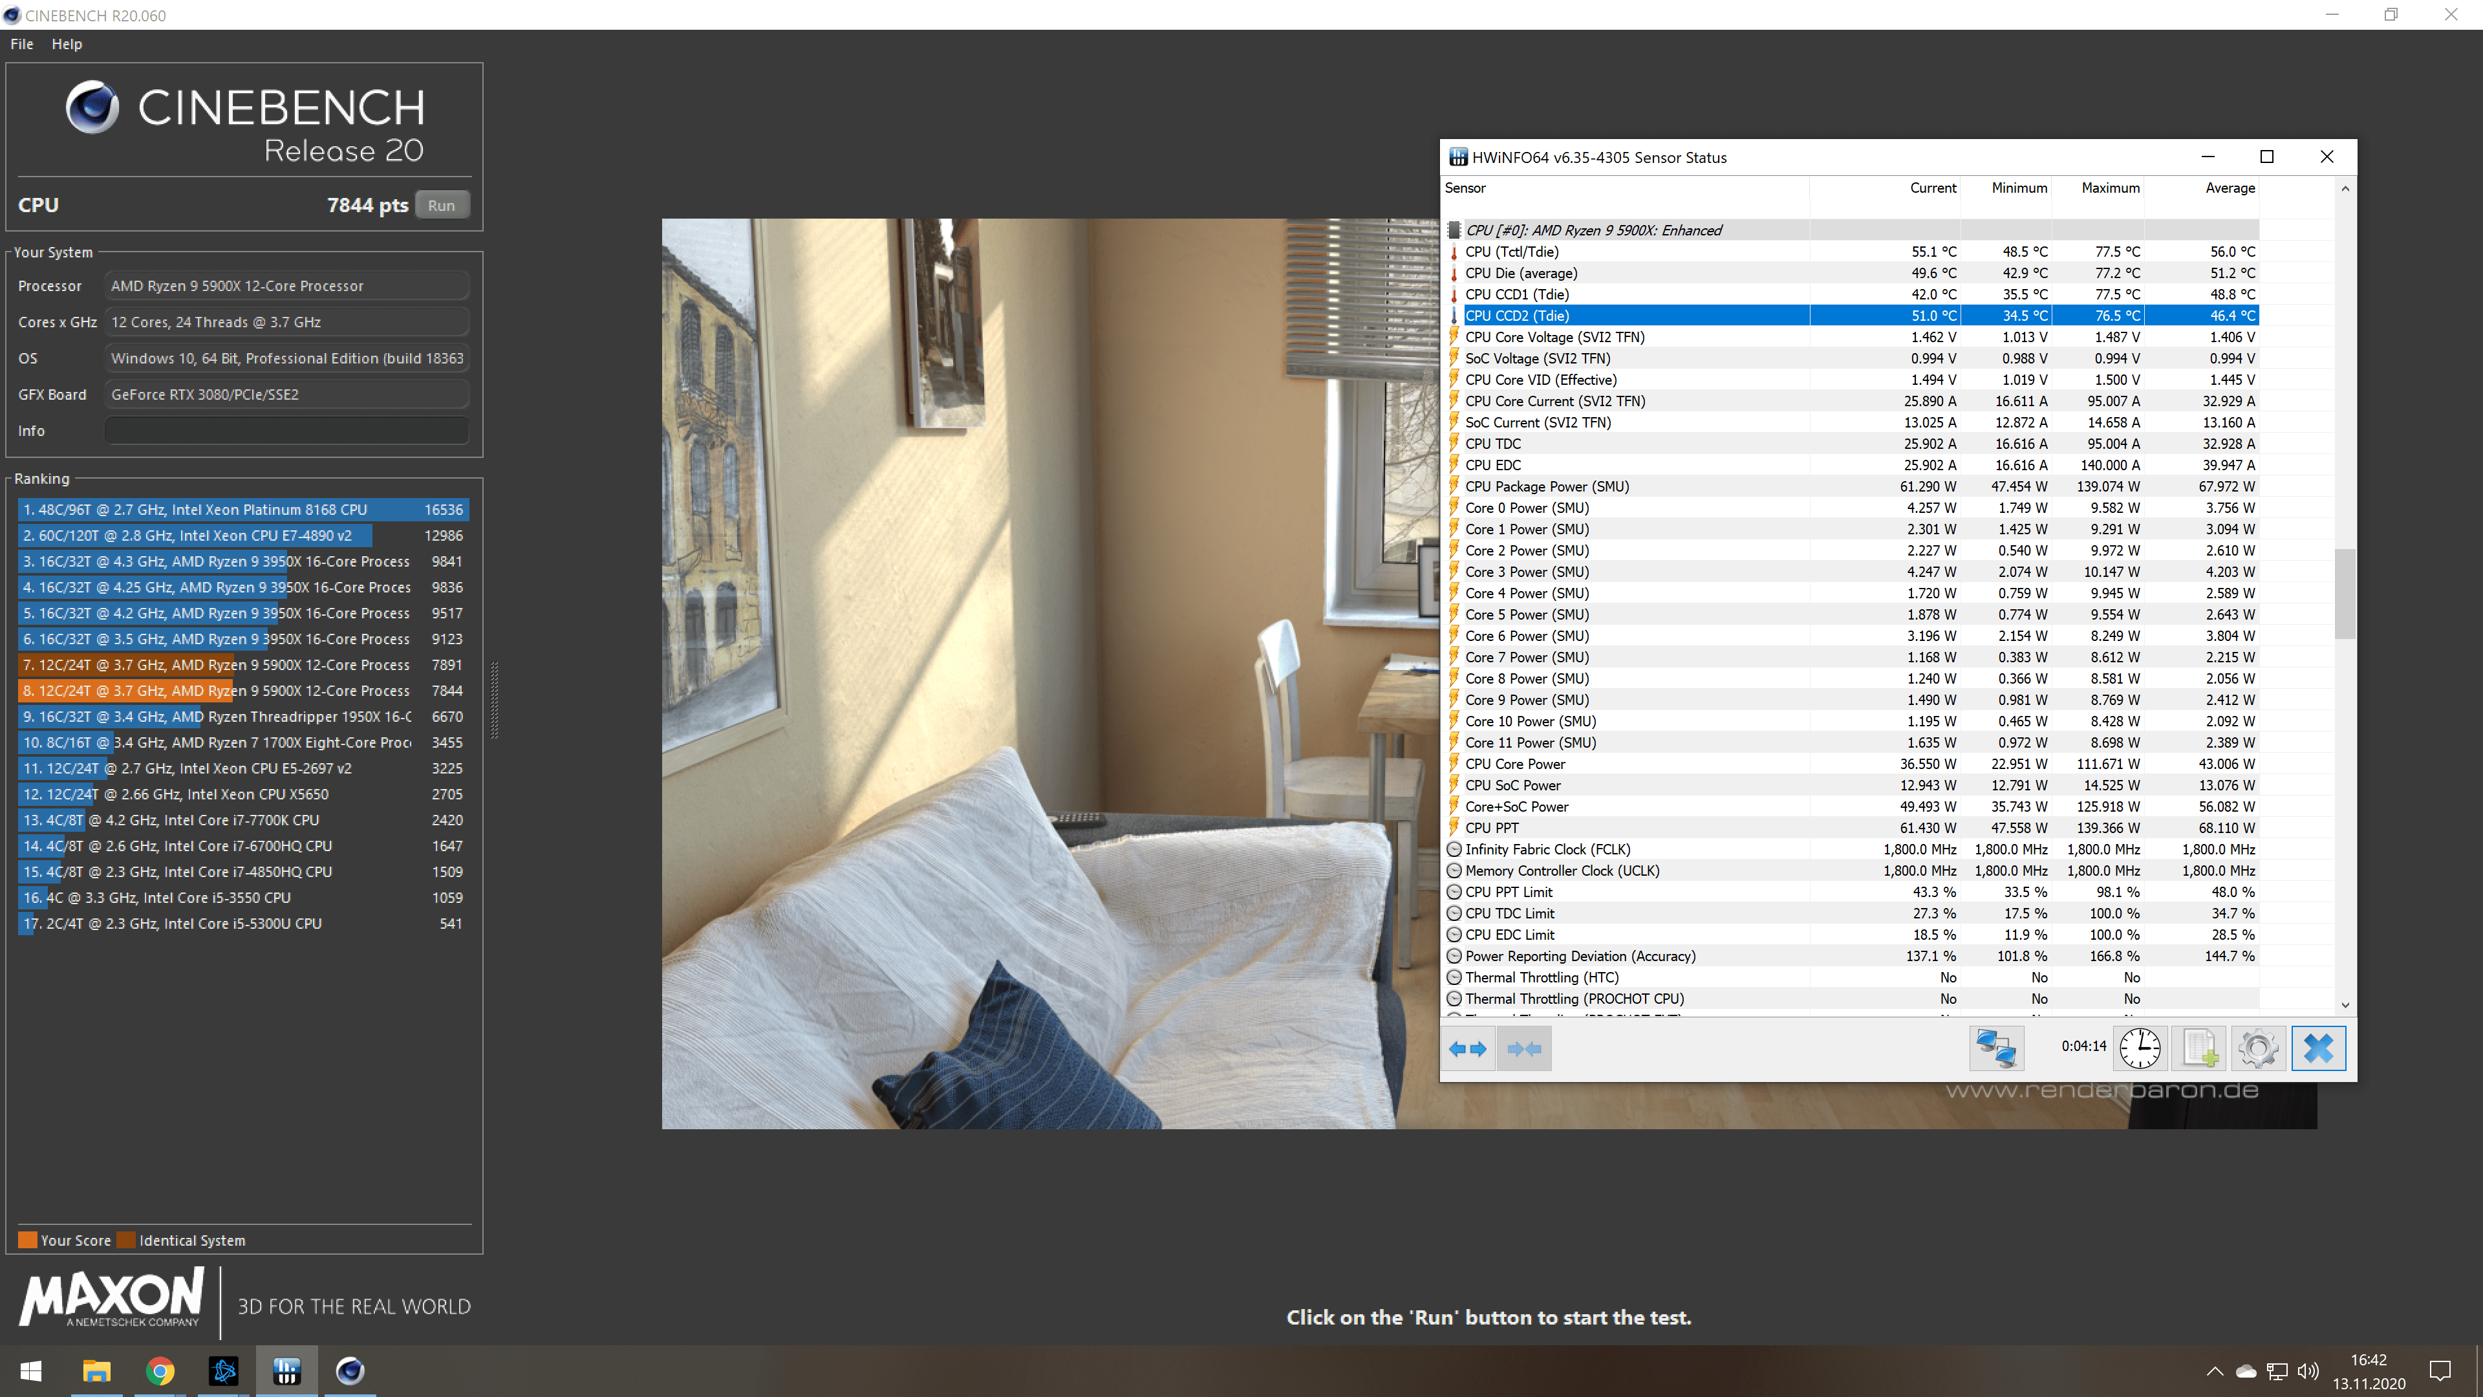Click the HWiNFO vertical scrollbar thumb
The height and width of the screenshot is (1397, 2483).
(x=2345, y=594)
